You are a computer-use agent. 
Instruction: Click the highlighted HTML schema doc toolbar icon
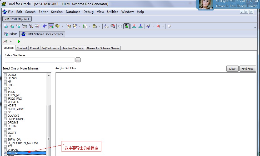coord(51,26)
